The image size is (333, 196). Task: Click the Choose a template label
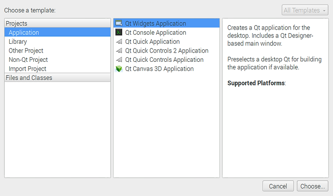(30, 10)
